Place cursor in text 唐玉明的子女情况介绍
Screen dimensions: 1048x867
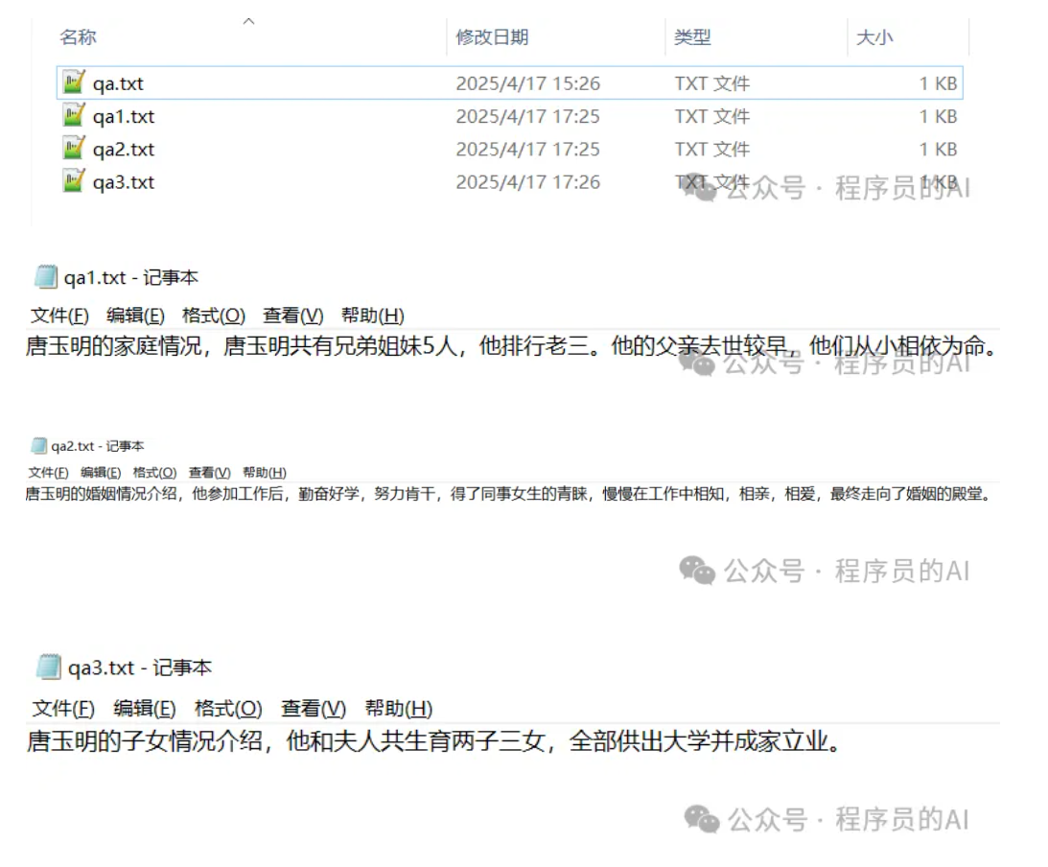click(x=145, y=740)
